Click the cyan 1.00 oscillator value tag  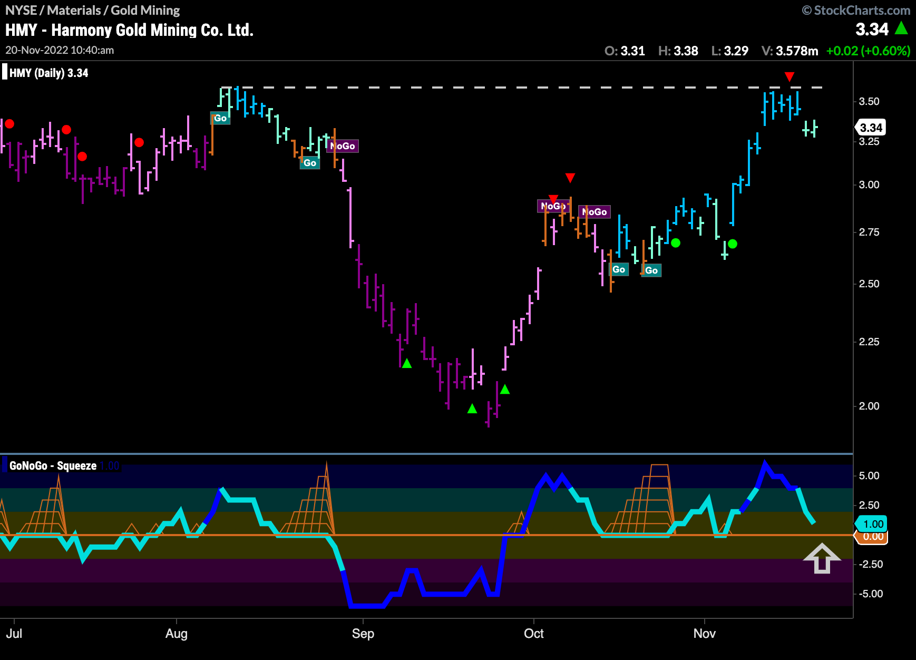(871, 524)
